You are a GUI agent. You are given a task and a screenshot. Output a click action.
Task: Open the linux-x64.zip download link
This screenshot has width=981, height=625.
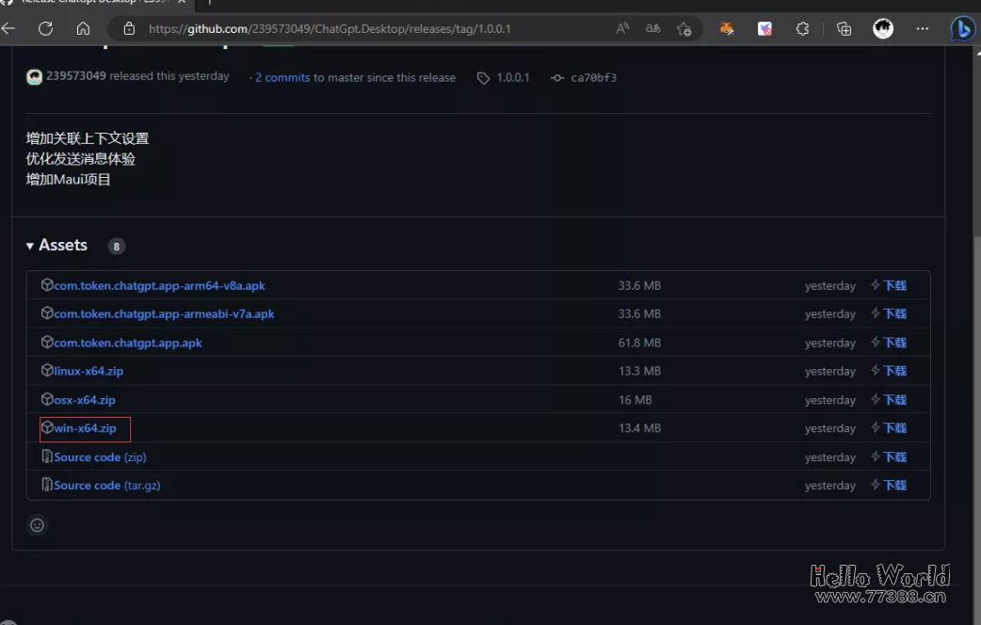pos(88,371)
